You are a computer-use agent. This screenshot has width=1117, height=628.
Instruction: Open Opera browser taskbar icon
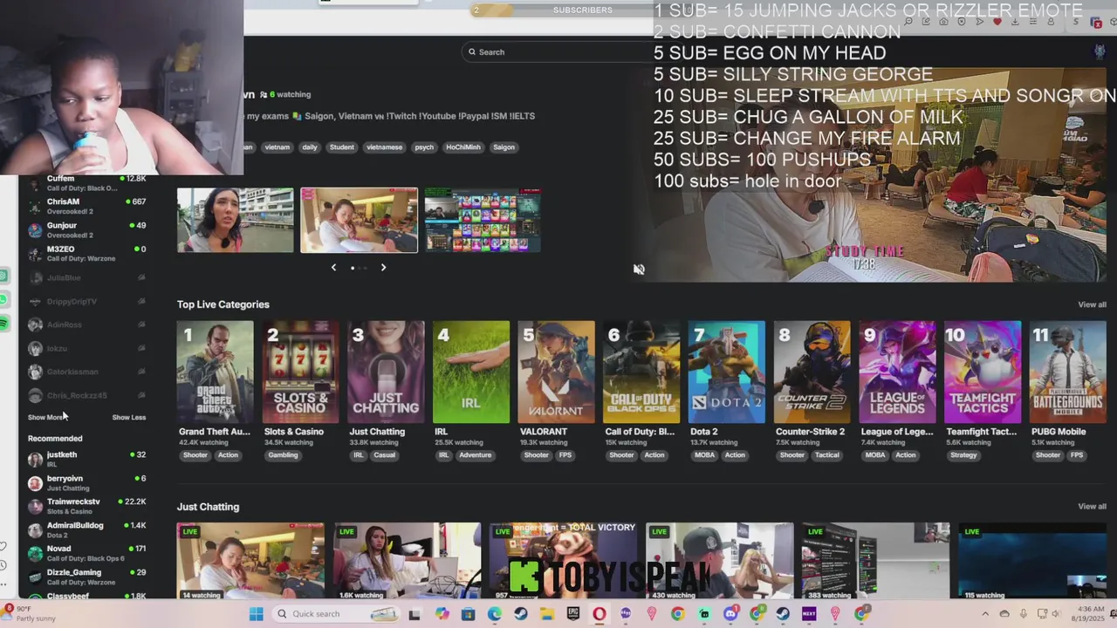click(x=600, y=614)
